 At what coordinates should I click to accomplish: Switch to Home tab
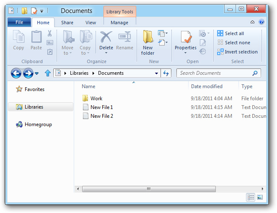pyautogui.click(x=43, y=23)
